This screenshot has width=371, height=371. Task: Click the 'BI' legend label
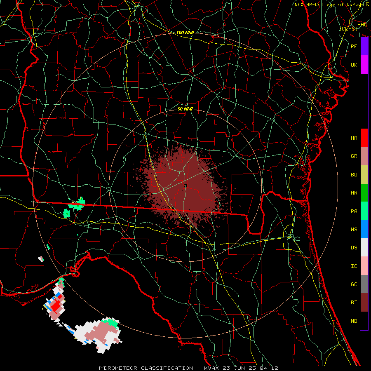354,303
